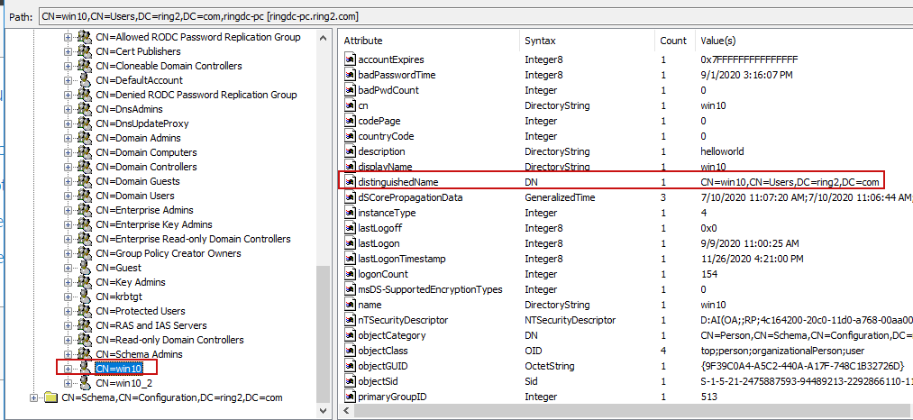Expand the CN=DnsAdmins tree node
This screenshot has width=913, height=420.
coord(68,109)
